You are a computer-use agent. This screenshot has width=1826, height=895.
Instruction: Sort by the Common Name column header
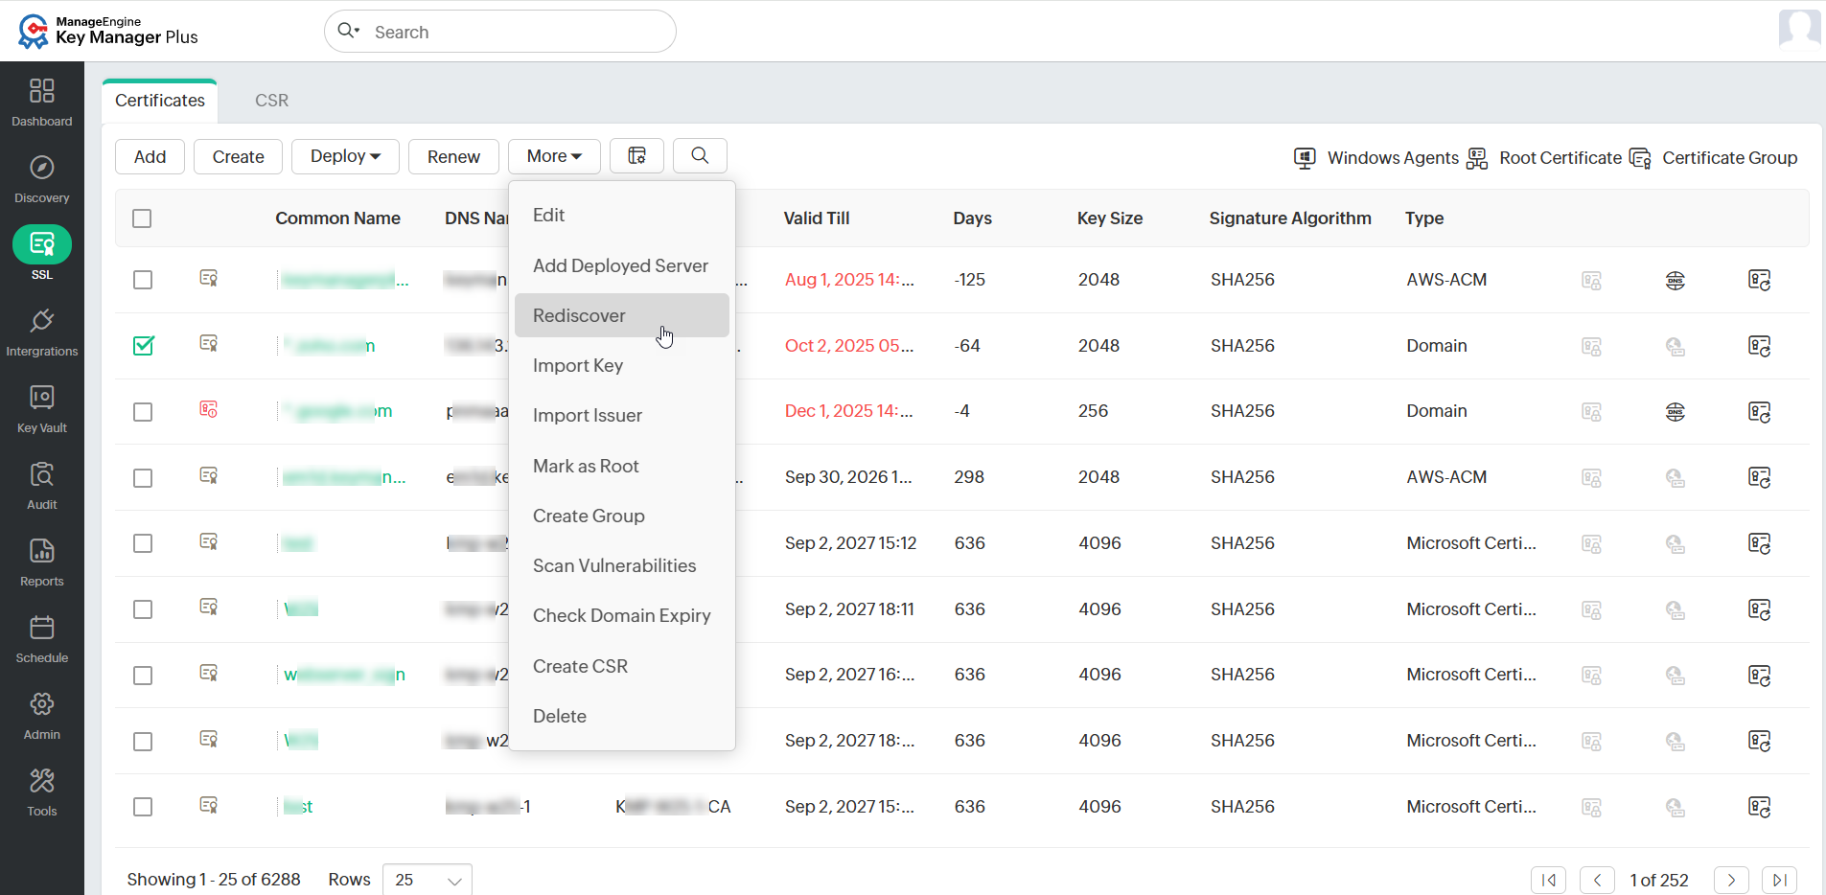[337, 218]
